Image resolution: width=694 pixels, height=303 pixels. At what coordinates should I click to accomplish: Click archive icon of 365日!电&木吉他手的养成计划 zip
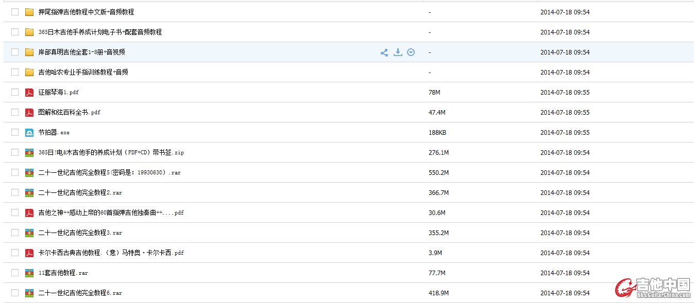[x=29, y=152]
